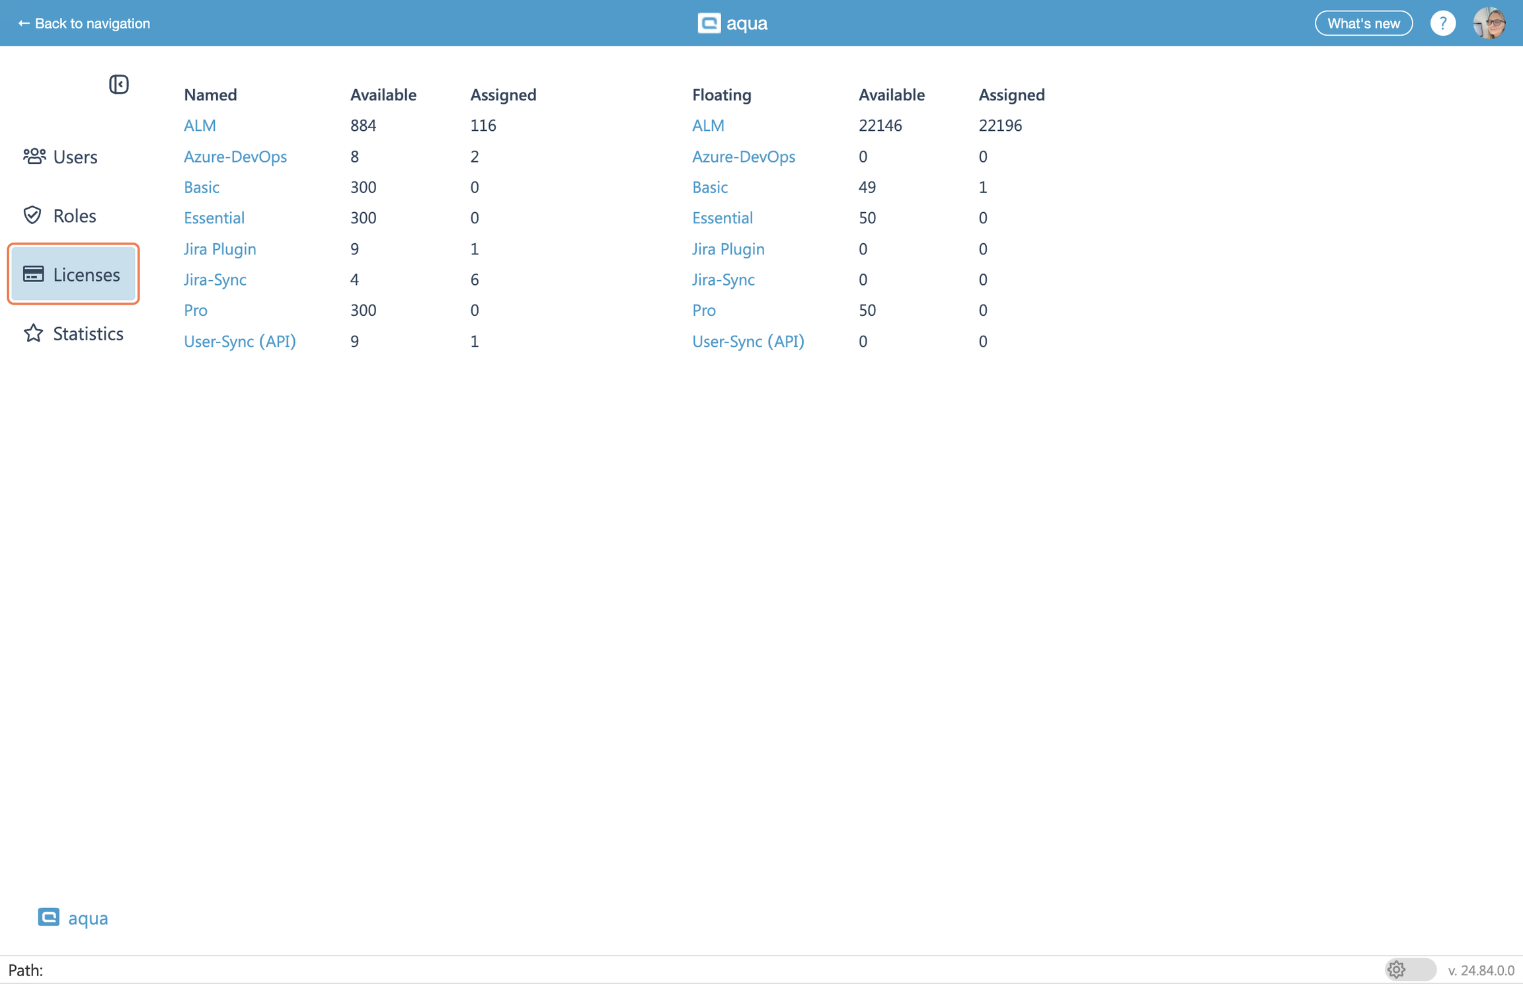
Task: Open Named Azure-DevOps license link
Action: (235, 157)
